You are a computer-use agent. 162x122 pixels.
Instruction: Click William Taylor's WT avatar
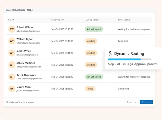coord(12,41)
